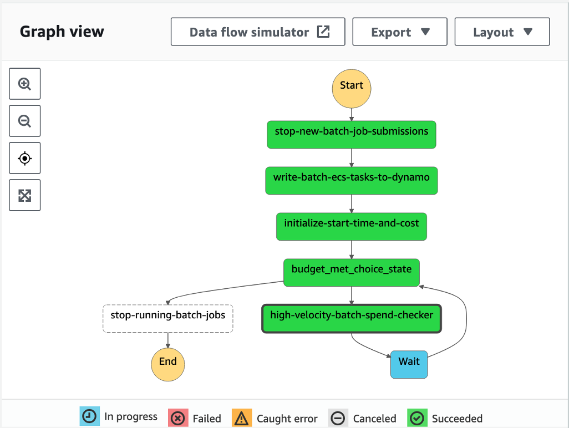Click the Wait state

409,364
